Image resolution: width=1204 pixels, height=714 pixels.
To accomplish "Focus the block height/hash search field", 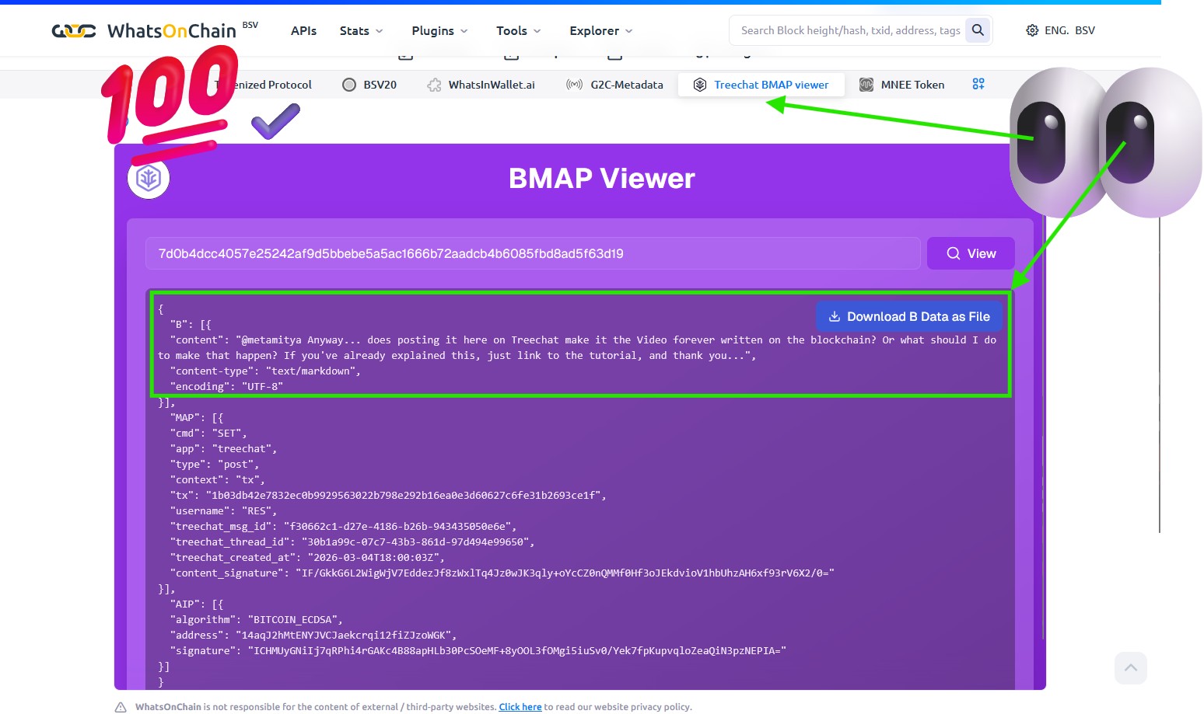I will coord(849,30).
